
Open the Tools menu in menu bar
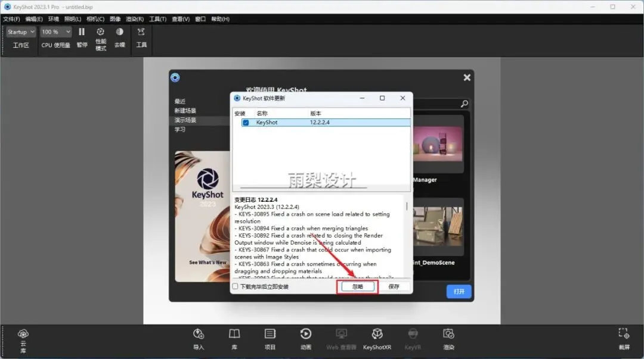[x=157, y=19]
